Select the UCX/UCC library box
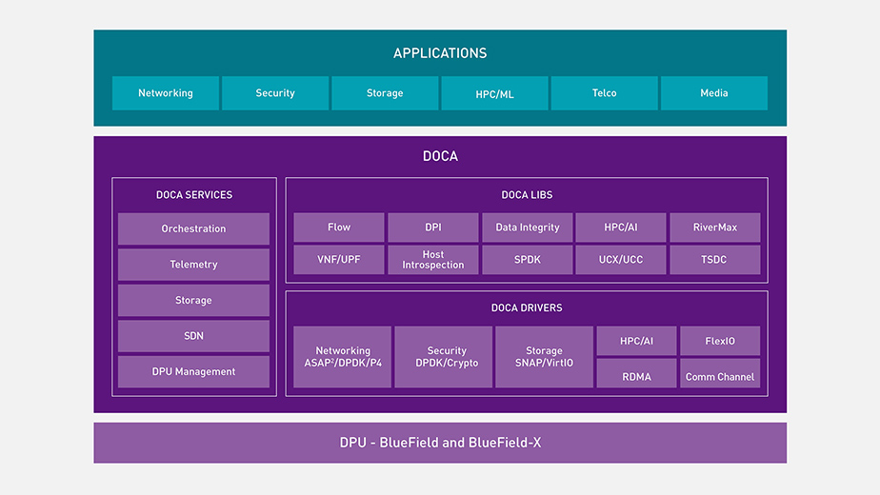 point(621,260)
